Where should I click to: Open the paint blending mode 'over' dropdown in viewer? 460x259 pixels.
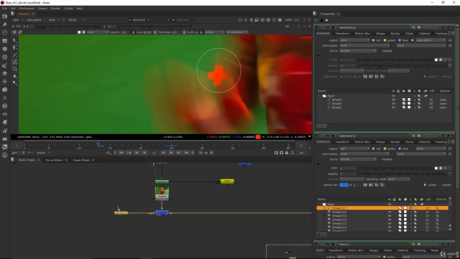[98, 32]
